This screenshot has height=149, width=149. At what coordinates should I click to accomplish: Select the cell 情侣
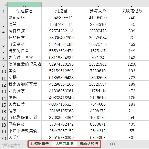click(x=25, y=97)
